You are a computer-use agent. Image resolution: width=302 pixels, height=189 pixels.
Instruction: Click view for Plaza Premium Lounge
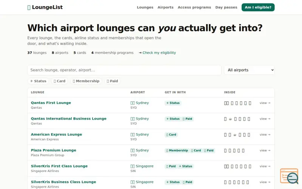pyautogui.click(x=265, y=150)
